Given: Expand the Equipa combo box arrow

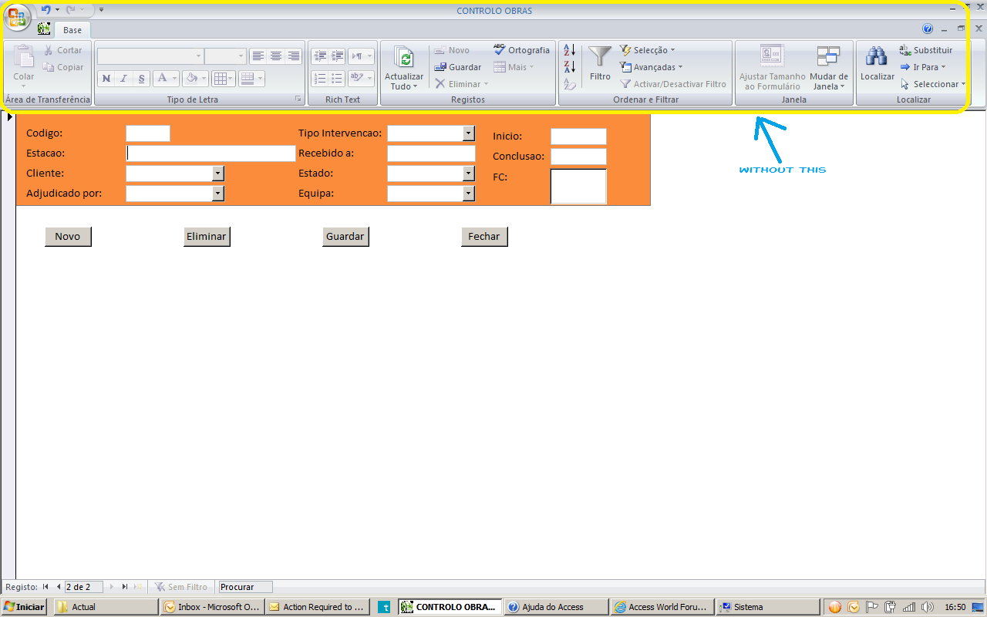Looking at the screenshot, I should click(x=469, y=194).
